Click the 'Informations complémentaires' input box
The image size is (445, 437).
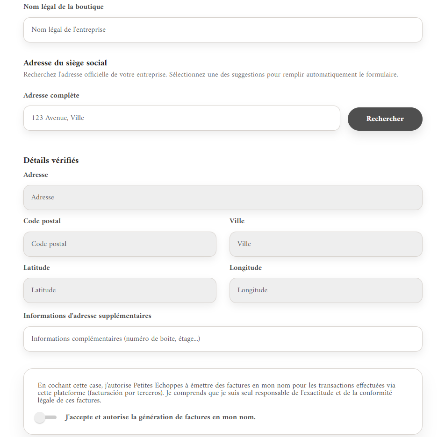click(223, 339)
